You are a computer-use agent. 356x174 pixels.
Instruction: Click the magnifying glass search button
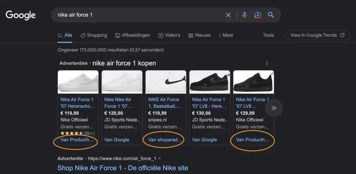(271, 15)
